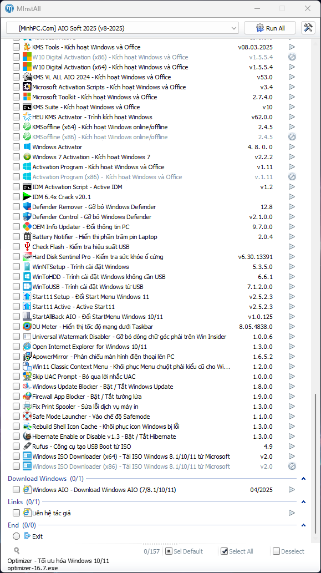Viewport: 321px width, 573px height.
Task: Click the IDM Activation Script row text
Action: coord(78,187)
